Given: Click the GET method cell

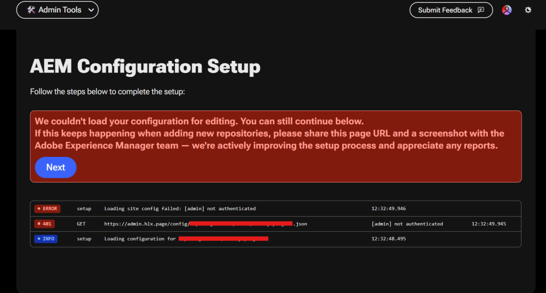Looking at the screenshot, I should pyautogui.click(x=81, y=224).
